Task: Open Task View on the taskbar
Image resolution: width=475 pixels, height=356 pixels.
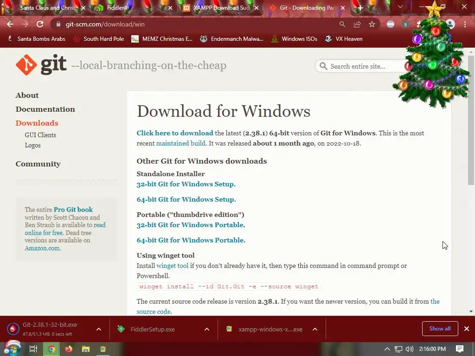Action: pos(33,349)
